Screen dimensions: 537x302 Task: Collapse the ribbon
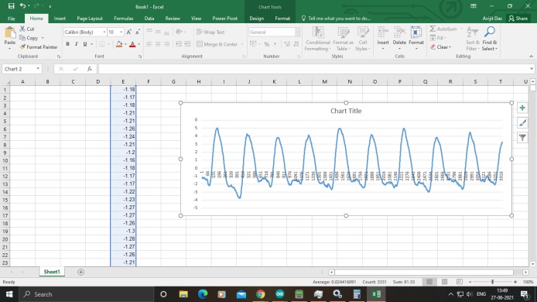tap(531, 57)
